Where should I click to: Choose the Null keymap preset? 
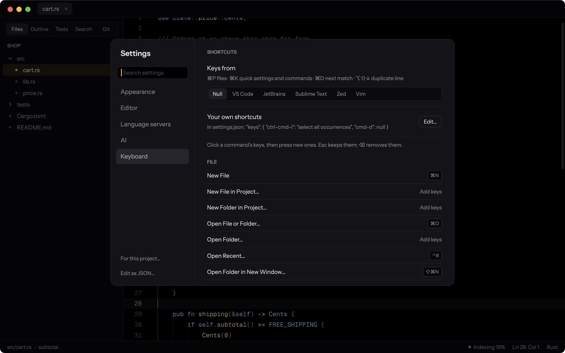tap(218, 94)
